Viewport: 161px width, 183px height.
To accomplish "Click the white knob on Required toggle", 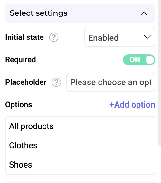I will pos(150,60).
